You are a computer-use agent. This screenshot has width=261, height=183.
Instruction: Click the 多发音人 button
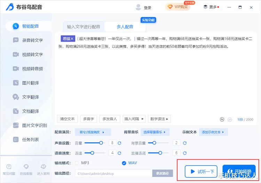point(110,119)
